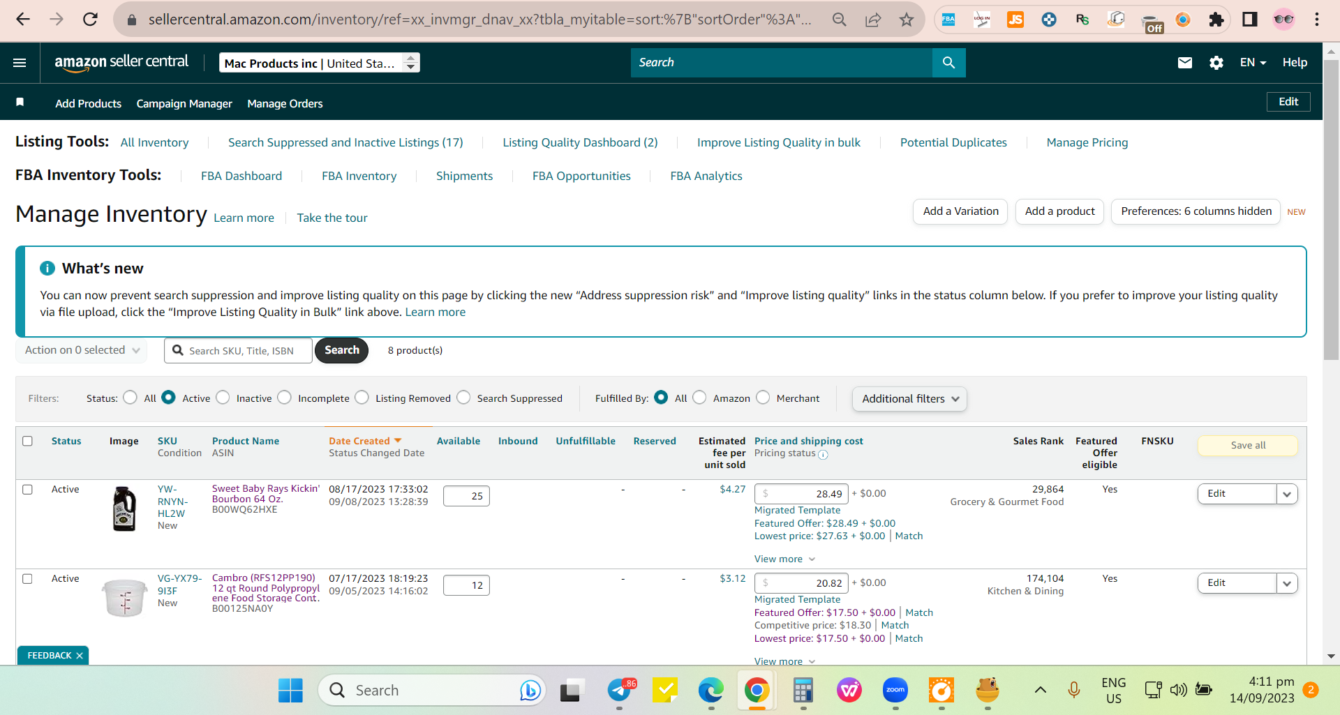
Task: Go to FBA Dashboard tool
Action: (x=241, y=176)
